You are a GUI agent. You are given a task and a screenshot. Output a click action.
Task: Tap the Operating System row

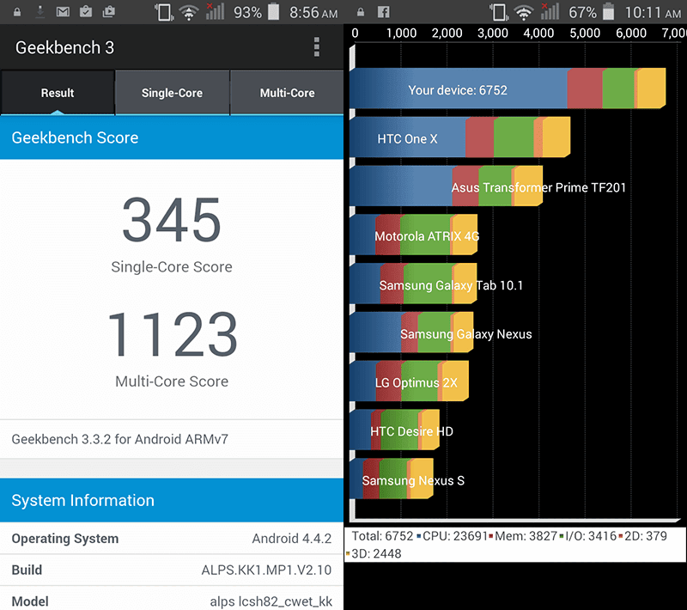click(172, 538)
